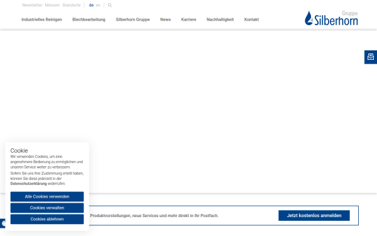This screenshot has height=236, width=377.
Task: Open Karriere menu item
Action: [188, 20]
